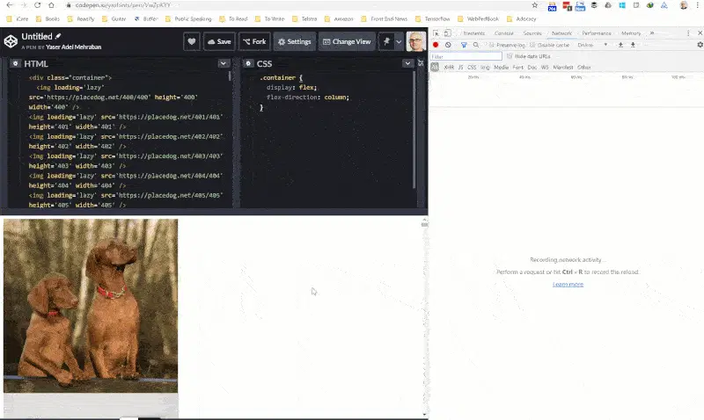Toggle the DevTools device toolbar icon
The height and width of the screenshot is (420, 704).
point(448,33)
